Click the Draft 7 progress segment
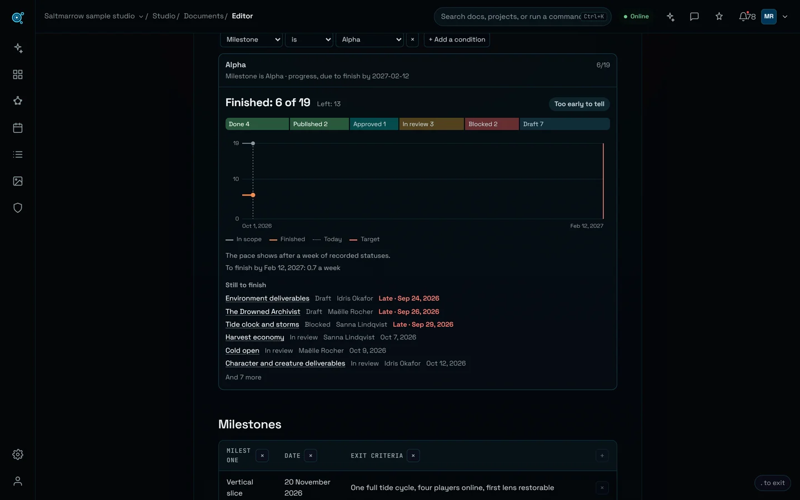The height and width of the screenshot is (500, 800). (x=564, y=124)
